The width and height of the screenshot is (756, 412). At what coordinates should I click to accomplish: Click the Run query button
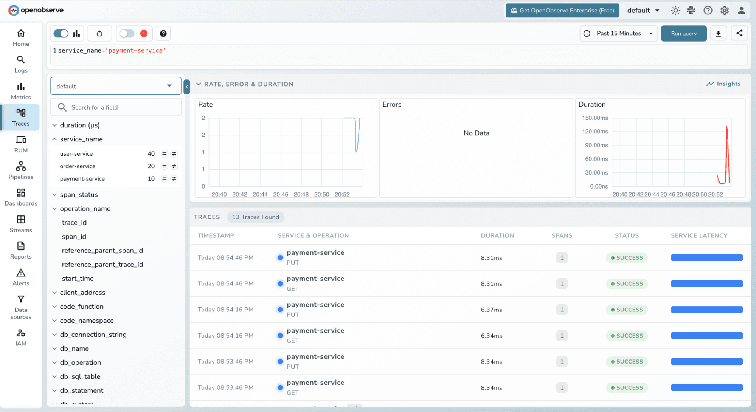pyautogui.click(x=683, y=33)
